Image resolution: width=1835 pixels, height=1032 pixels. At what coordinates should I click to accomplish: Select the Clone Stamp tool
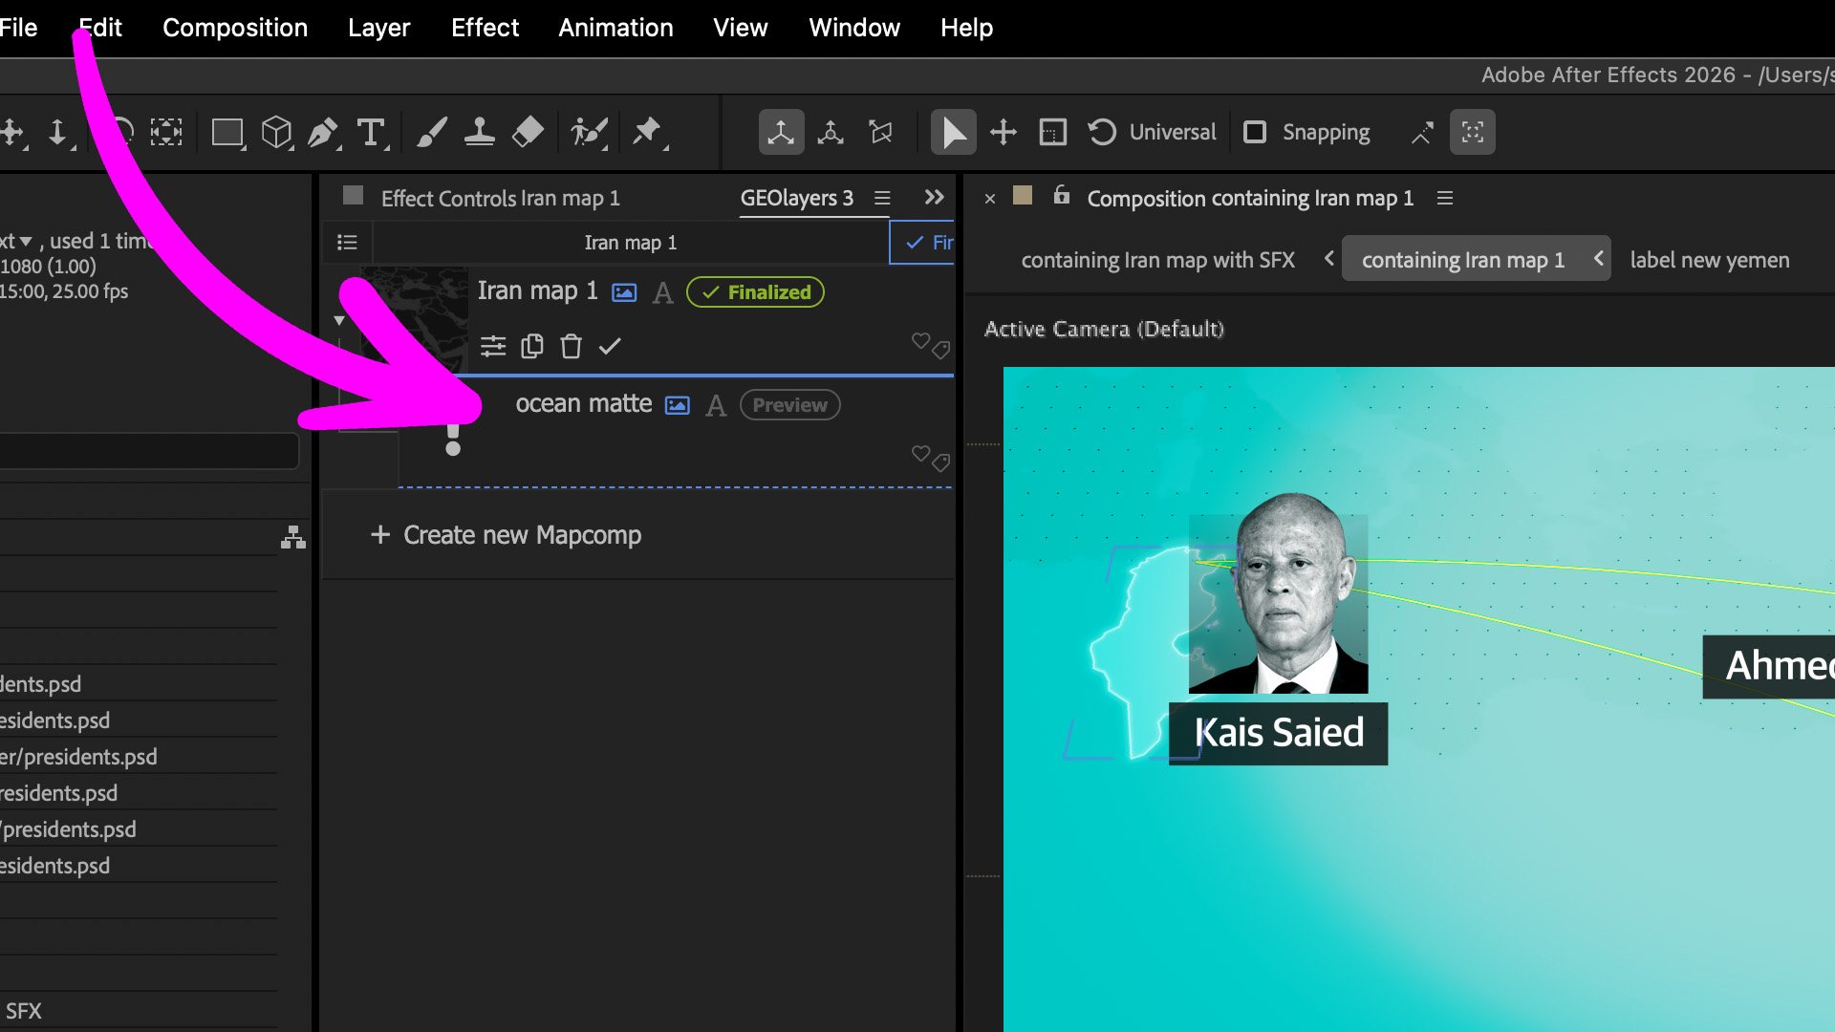coord(479,132)
